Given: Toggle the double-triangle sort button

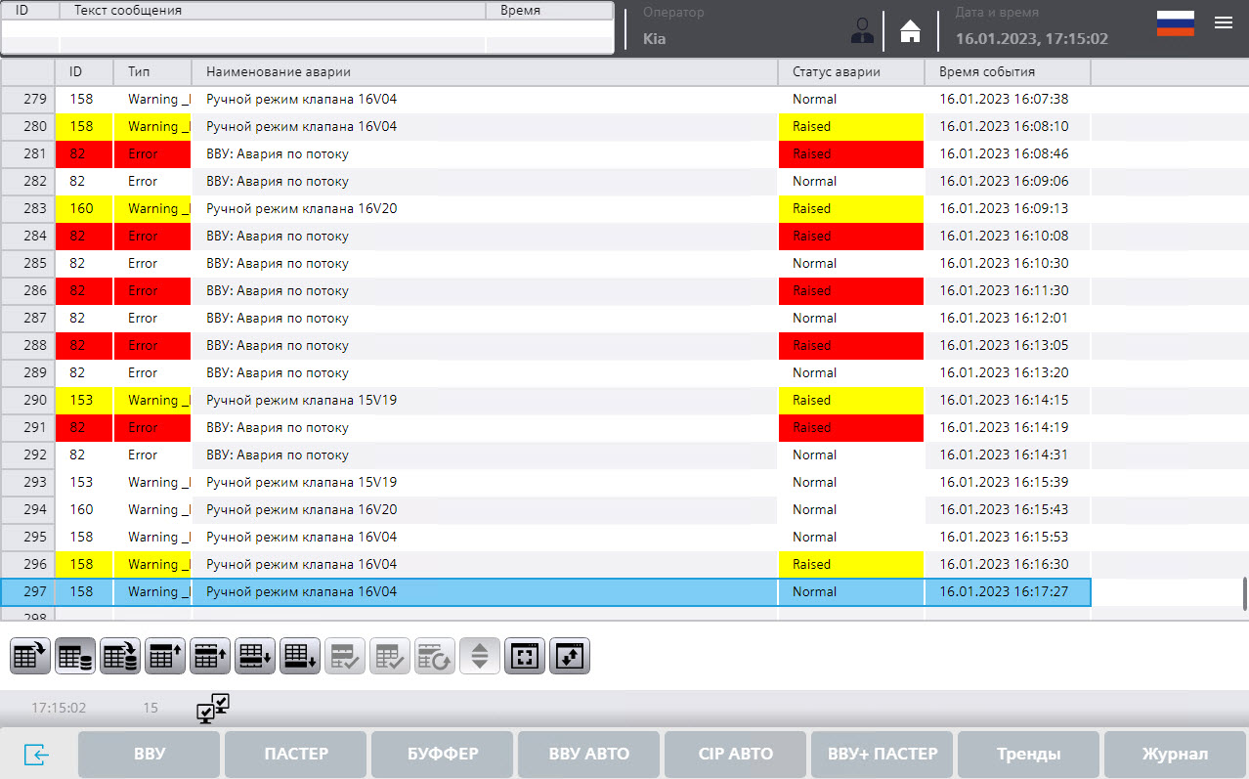Looking at the screenshot, I should 479,656.
